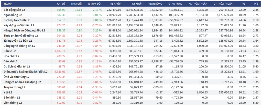
Task: Select Dịch vụ tài chính L2
Action: [17, 20]
